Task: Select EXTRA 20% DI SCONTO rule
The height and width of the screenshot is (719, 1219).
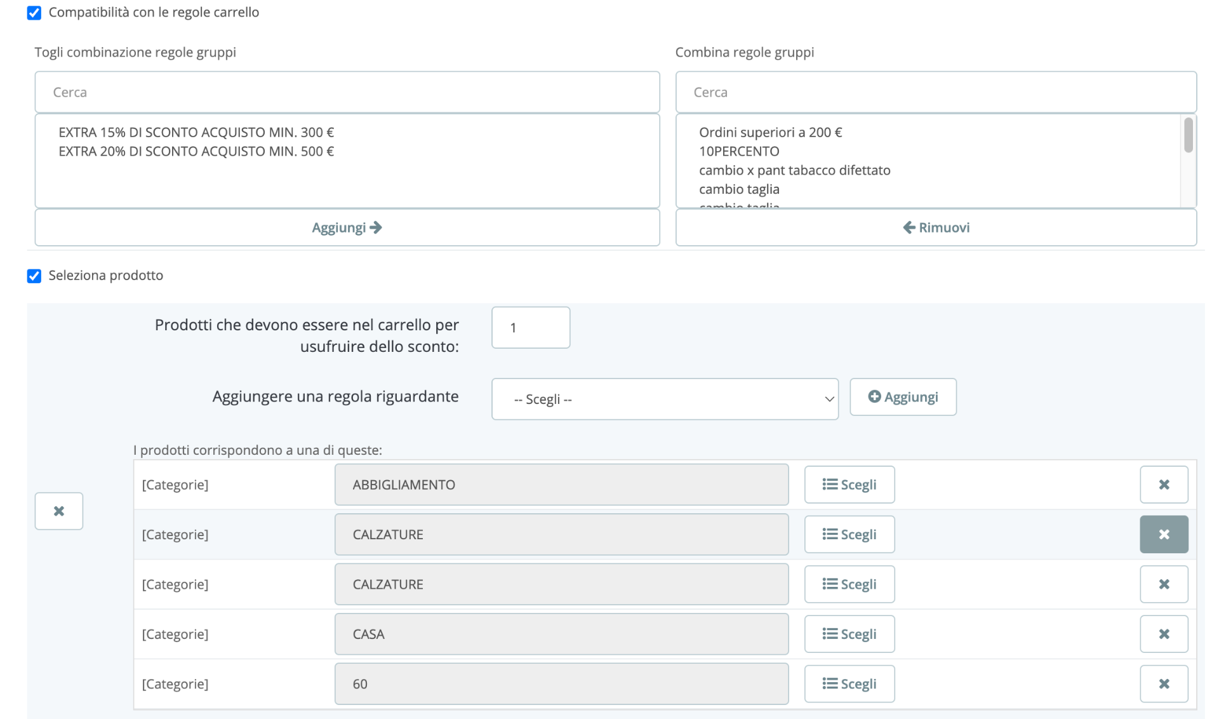Action: click(x=196, y=151)
